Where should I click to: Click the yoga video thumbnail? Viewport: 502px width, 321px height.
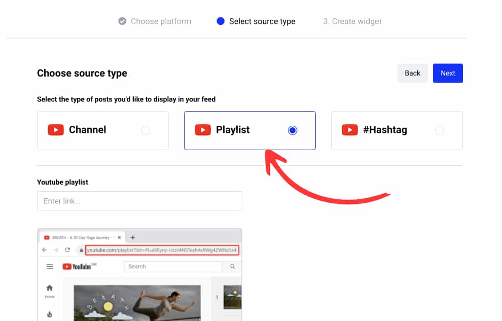point(137,303)
